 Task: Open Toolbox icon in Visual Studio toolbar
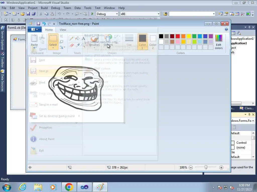(237, 14)
